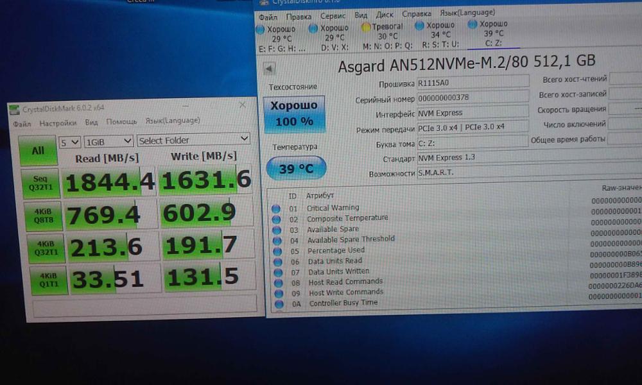This screenshot has width=642, height=385.
Task: Click status circle of Percentage Used row
Action: 277,251
